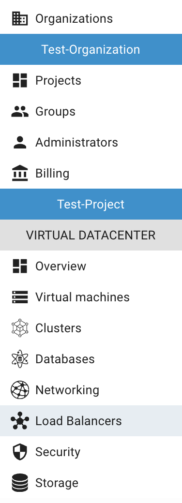
Task: Click the Networking globe icon
Action: (x=20, y=390)
